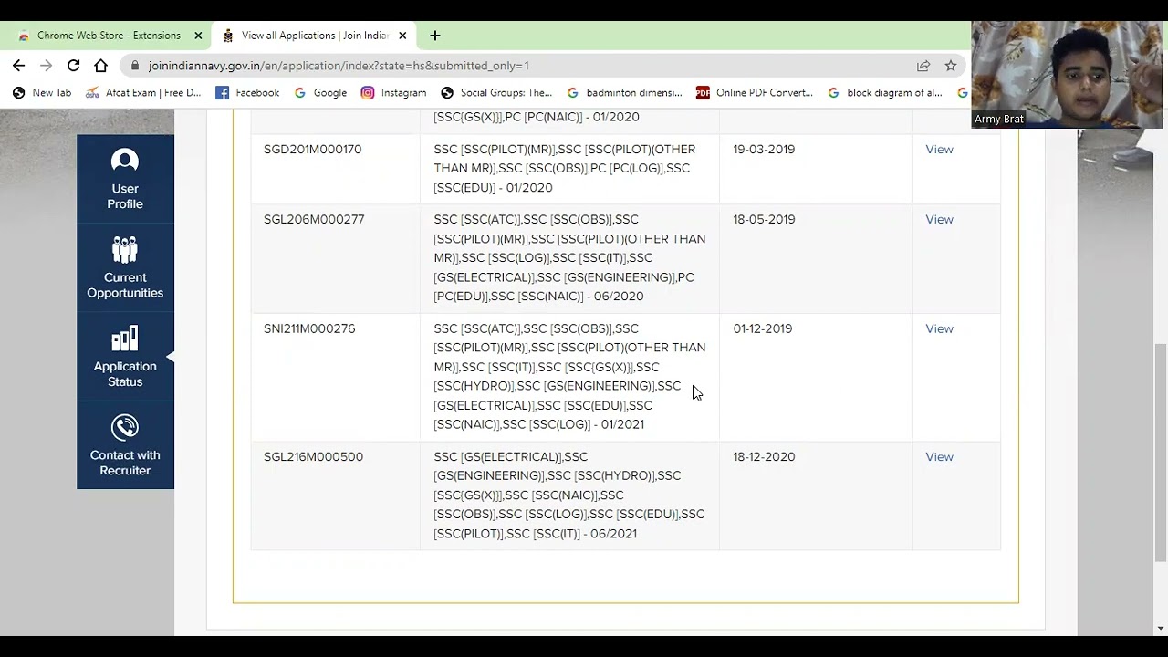1168x657 pixels.
Task: View application SNI211M000276
Action: [939, 328]
